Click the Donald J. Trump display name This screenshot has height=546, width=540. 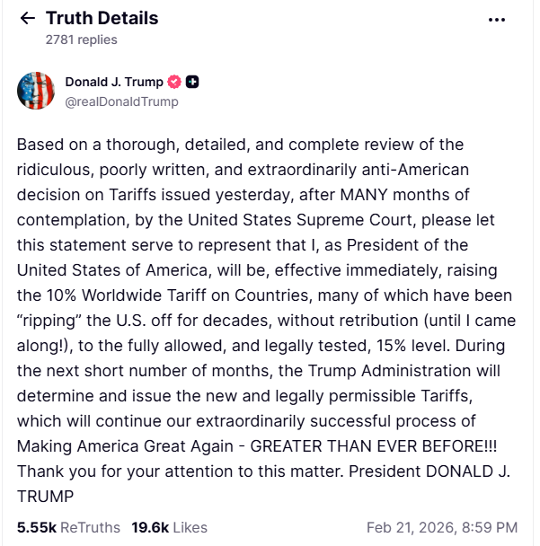(114, 82)
